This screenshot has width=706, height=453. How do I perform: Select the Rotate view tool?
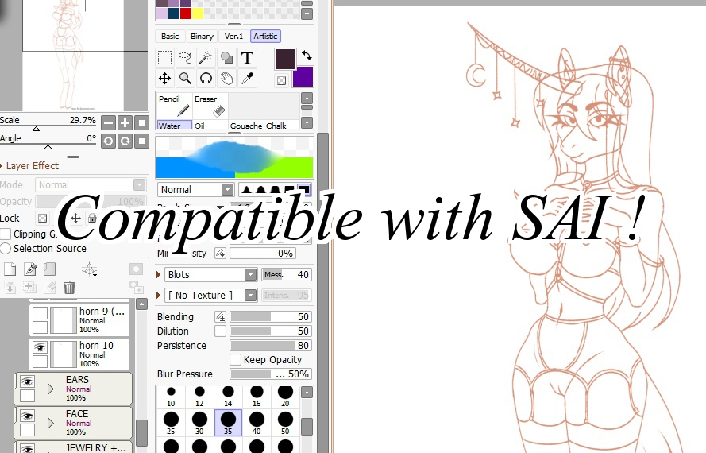point(206,79)
